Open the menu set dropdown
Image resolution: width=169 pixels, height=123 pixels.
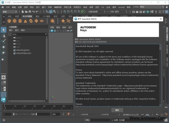(x=10, y=12)
